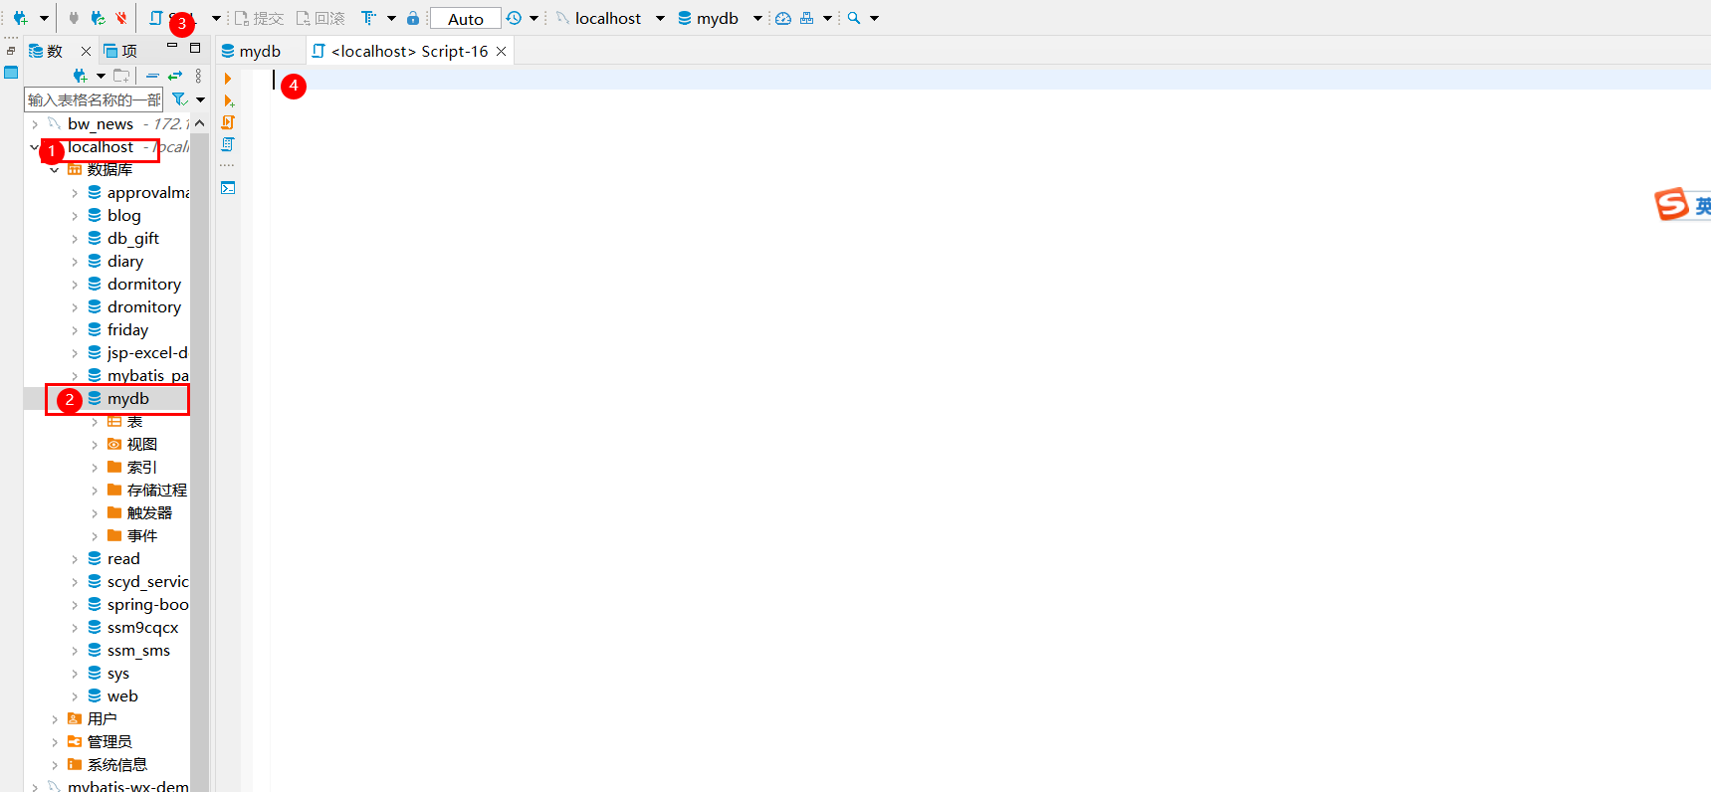Maximize the navigator panel
Image resolution: width=1711 pixels, height=792 pixels.
195,47
